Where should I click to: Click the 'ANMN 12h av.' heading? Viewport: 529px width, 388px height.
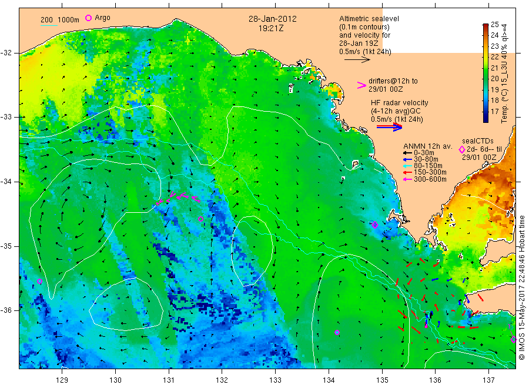pos(428,146)
